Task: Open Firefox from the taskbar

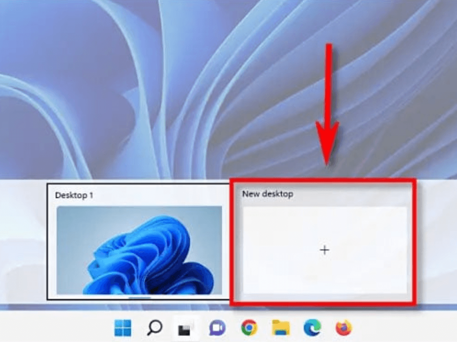Action: 344,329
